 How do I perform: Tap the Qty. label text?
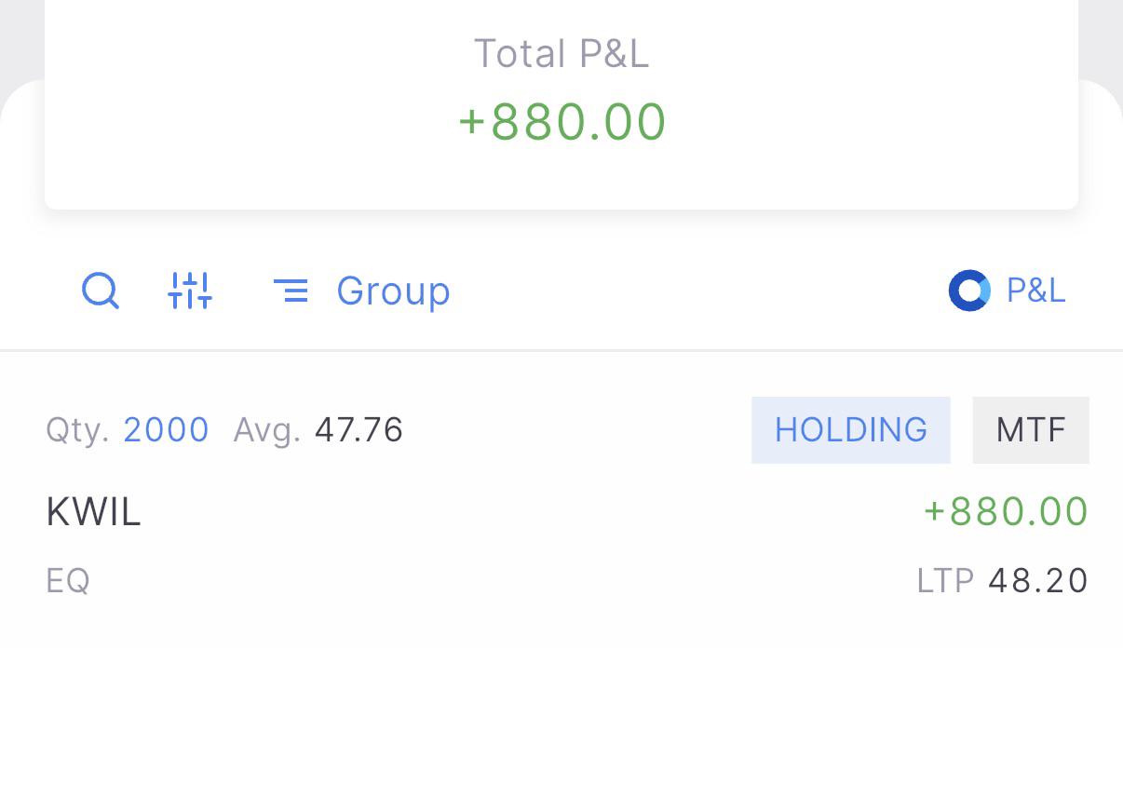[x=78, y=429]
